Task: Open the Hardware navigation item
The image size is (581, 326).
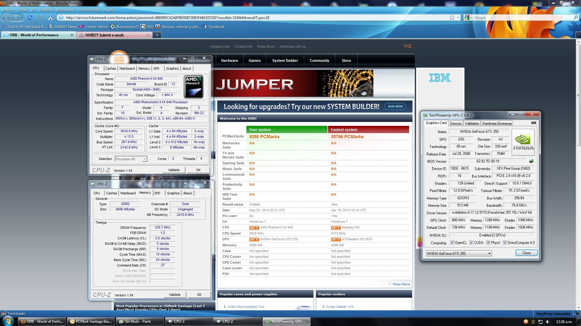Action: (229, 61)
